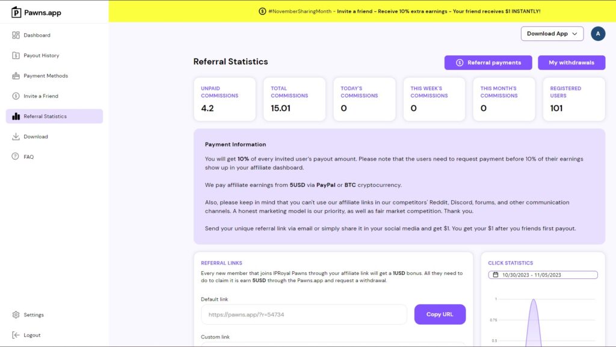The width and height of the screenshot is (616, 347).
Task: Open the Download sidebar link
Action: tap(54, 137)
